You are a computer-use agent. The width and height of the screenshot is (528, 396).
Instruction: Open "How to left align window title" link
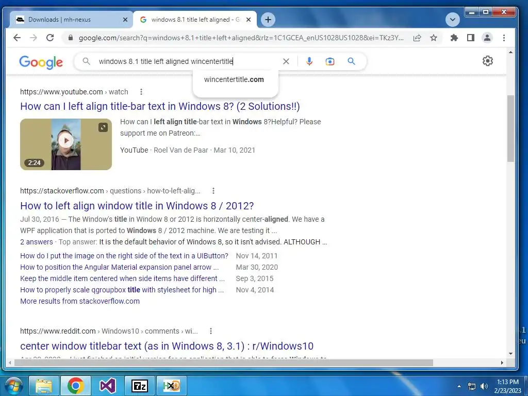coord(137,206)
